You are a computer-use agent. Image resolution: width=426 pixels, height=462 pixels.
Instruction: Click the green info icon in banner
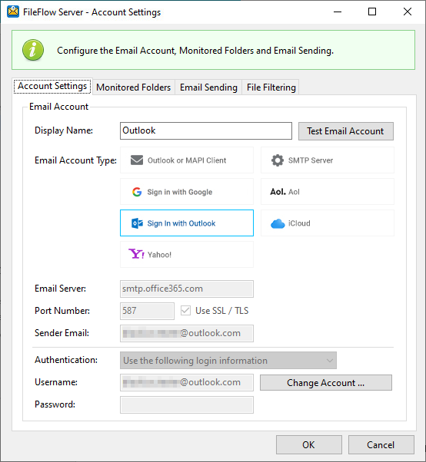point(33,50)
